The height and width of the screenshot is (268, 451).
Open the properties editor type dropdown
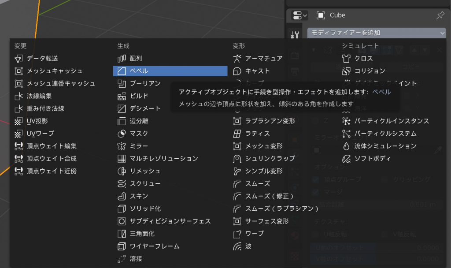point(299,15)
